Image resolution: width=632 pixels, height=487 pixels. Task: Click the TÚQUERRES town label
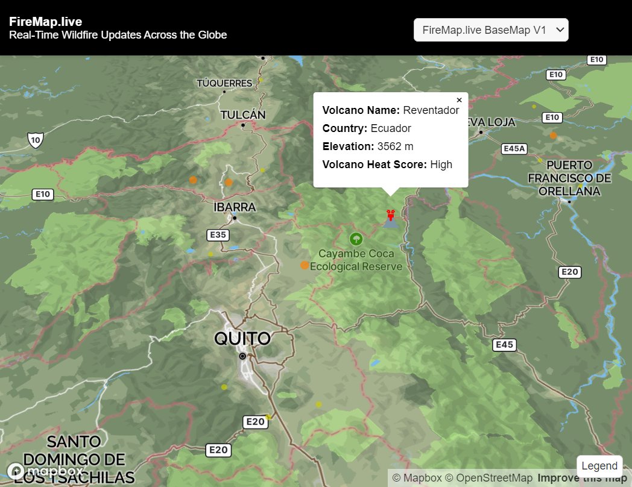point(224,83)
